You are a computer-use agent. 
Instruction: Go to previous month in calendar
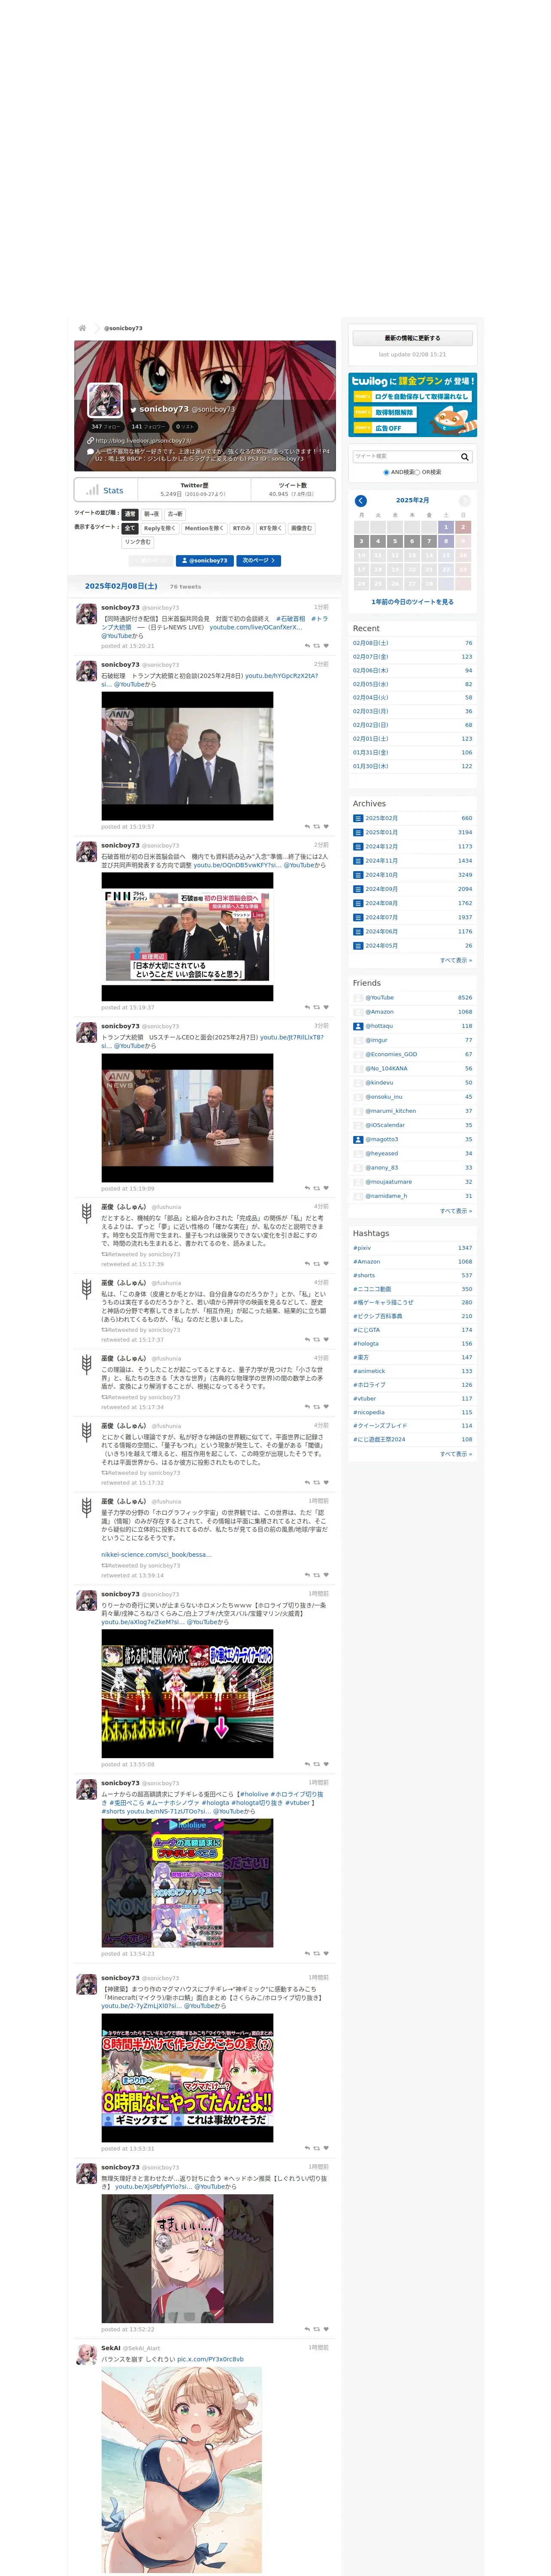pos(361,500)
